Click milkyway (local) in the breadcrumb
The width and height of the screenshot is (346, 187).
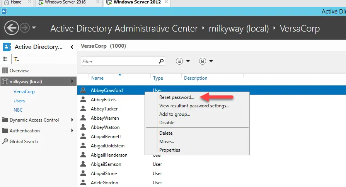239,28
